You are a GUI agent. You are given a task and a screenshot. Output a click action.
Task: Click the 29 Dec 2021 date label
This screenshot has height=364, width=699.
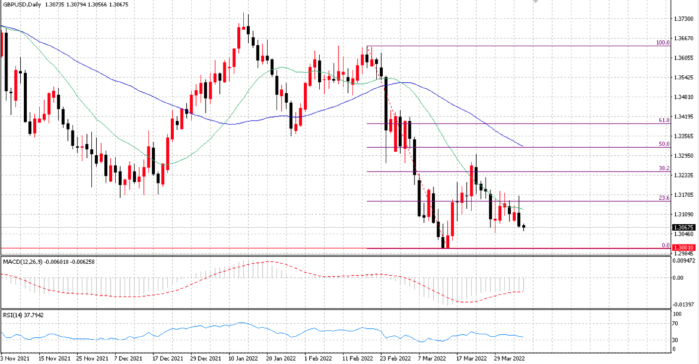(x=206, y=358)
